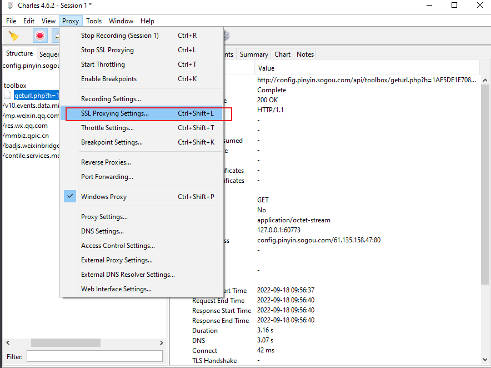The image size is (491, 368).
Task: Open the View menu
Action: [48, 21]
